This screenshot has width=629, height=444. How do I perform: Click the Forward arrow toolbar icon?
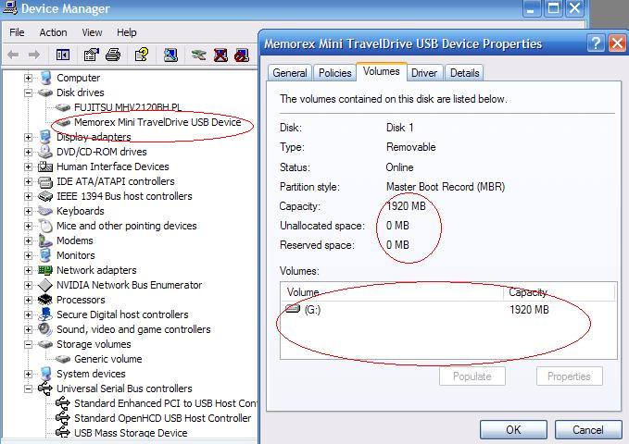[x=34, y=55]
